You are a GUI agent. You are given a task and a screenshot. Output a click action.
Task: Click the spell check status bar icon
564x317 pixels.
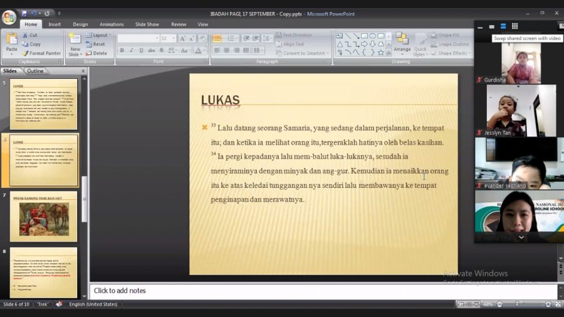click(60, 304)
